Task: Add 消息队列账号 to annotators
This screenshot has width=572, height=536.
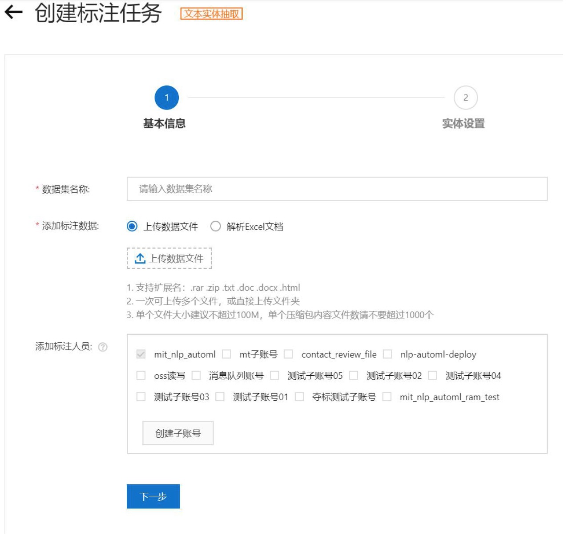Action: (196, 376)
